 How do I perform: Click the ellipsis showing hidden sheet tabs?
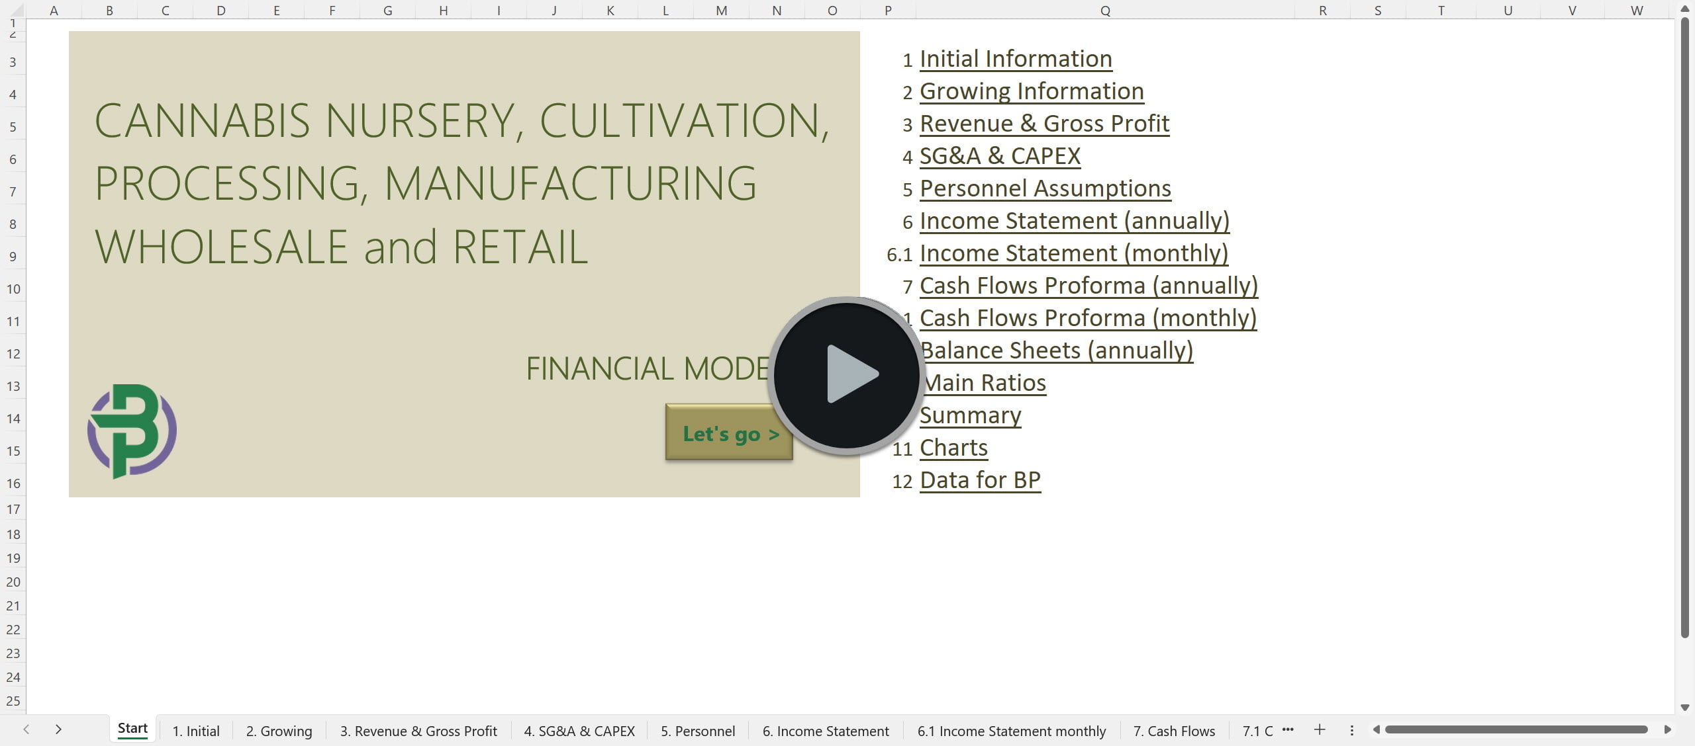tap(1288, 730)
